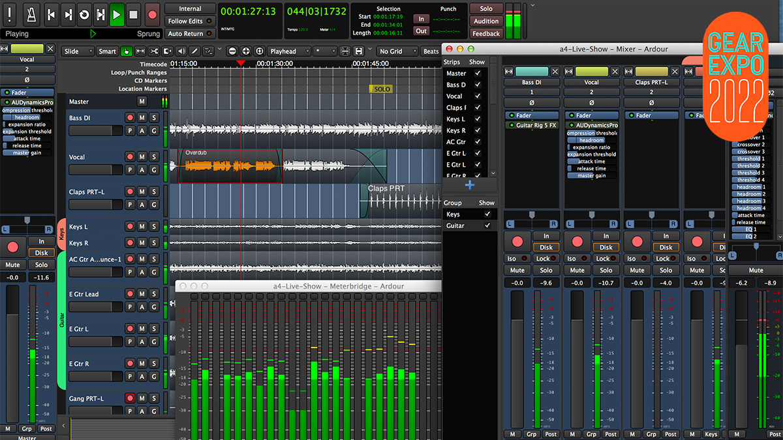Toggle Iso on Bass DI mixer strip
The image size is (783, 440).
[517, 259]
